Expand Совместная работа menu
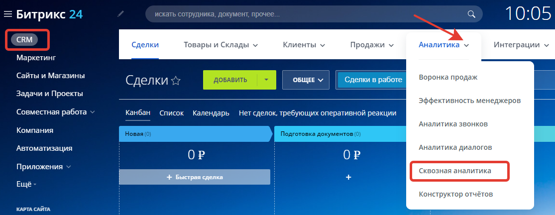Image resolution: width=555 pixels, height=215 pixels. pyautogui.click(x=56, y=112)
